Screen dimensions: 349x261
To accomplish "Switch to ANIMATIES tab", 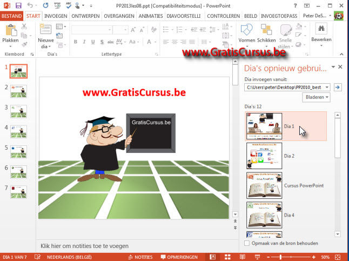I will click(151, 16).
